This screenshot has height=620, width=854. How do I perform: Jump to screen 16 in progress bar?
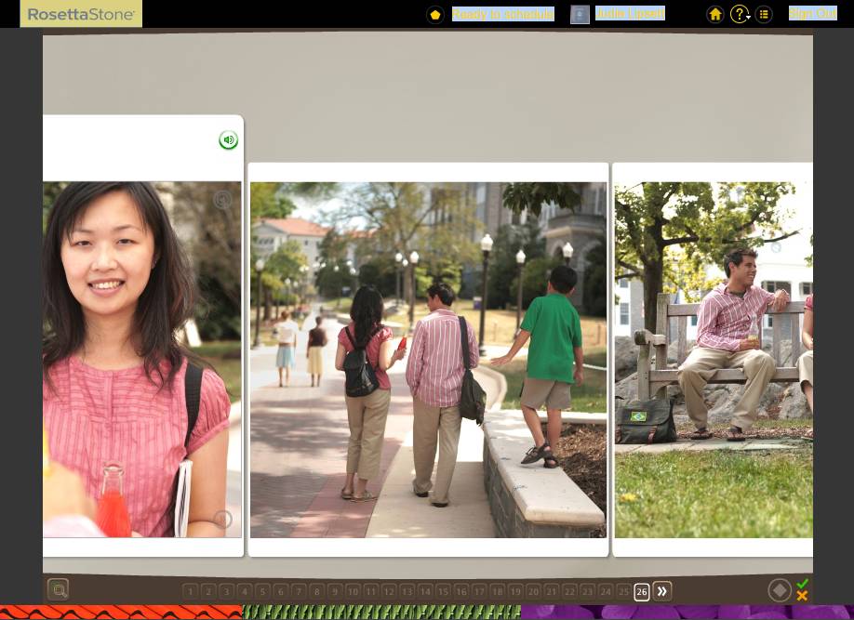tap(461, 591)
